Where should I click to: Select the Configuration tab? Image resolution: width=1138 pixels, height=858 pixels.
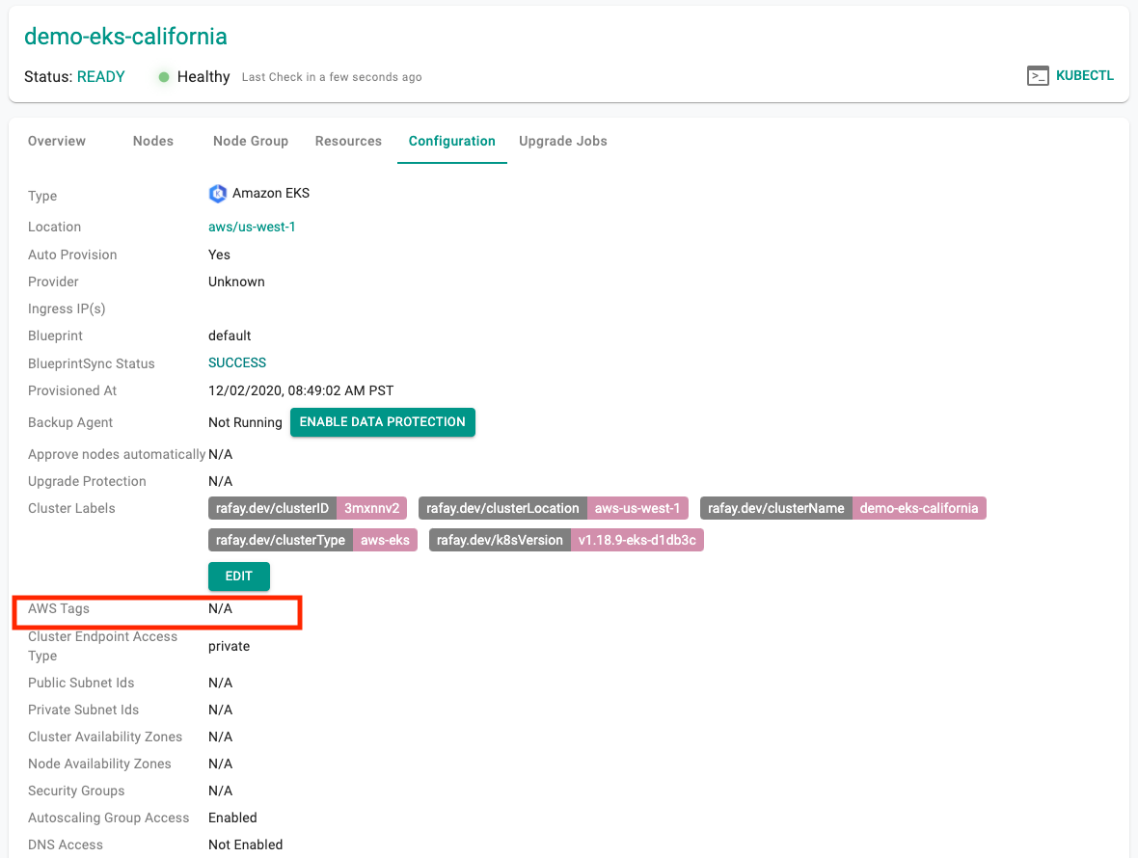pyautogui.click(x=452, y=141)
